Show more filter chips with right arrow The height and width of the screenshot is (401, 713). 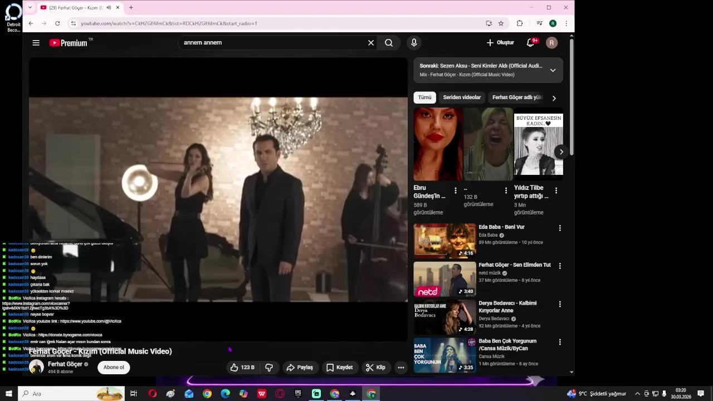pyautogui.click(x=554, y=98)
